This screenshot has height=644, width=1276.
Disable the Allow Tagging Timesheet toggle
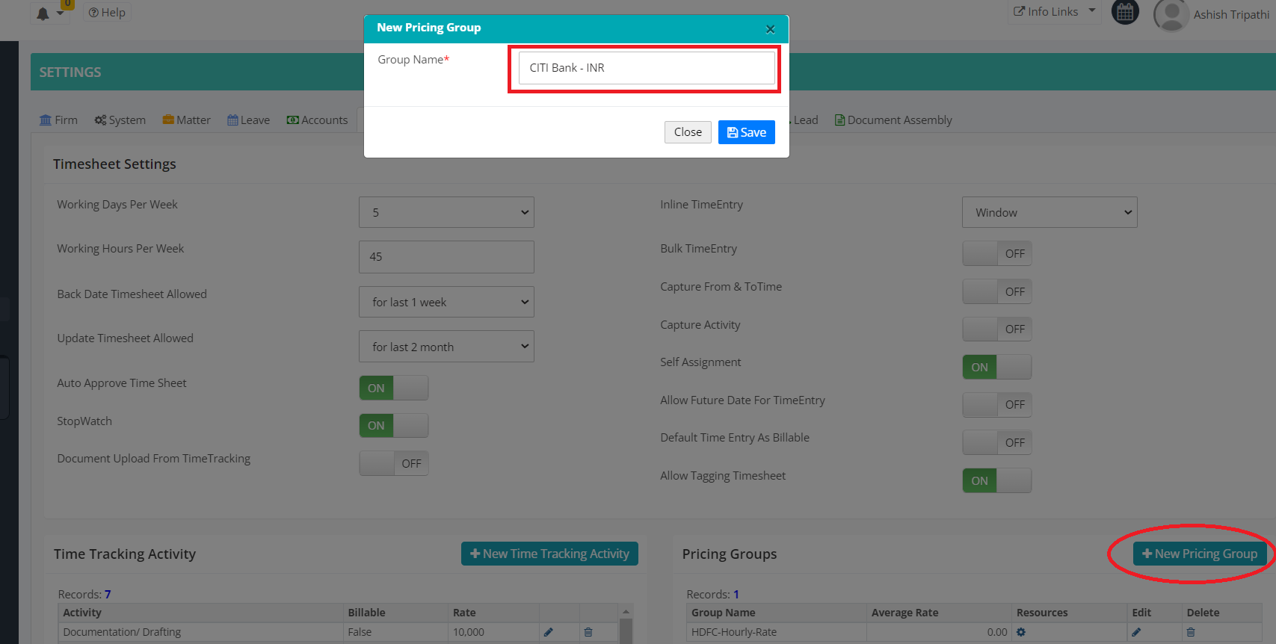996,481
